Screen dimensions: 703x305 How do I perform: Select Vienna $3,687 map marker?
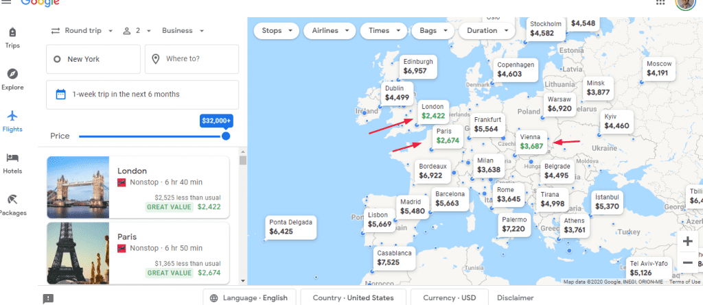(531, 142)
